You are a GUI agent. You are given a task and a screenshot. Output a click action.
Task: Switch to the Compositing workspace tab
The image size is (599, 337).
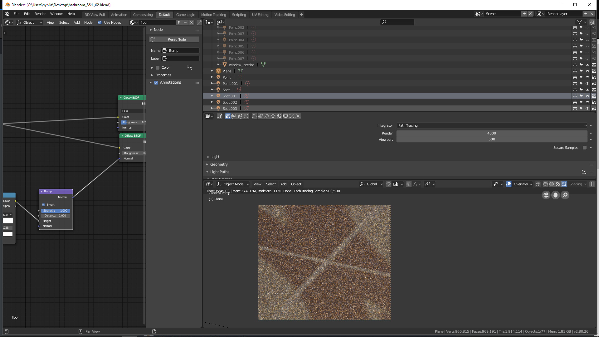143,15
